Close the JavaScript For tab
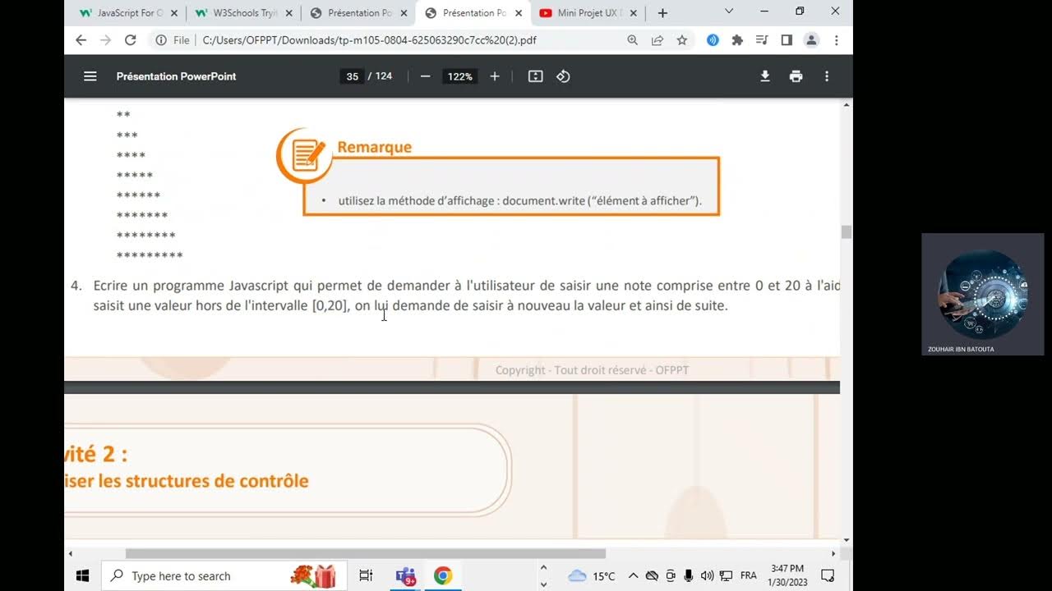 pos(173,13)
